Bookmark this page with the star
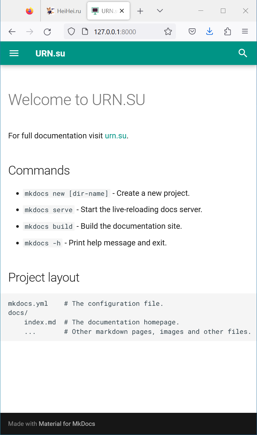The width and height of the screenshot is (257, 435). click(x=168, y=32)
